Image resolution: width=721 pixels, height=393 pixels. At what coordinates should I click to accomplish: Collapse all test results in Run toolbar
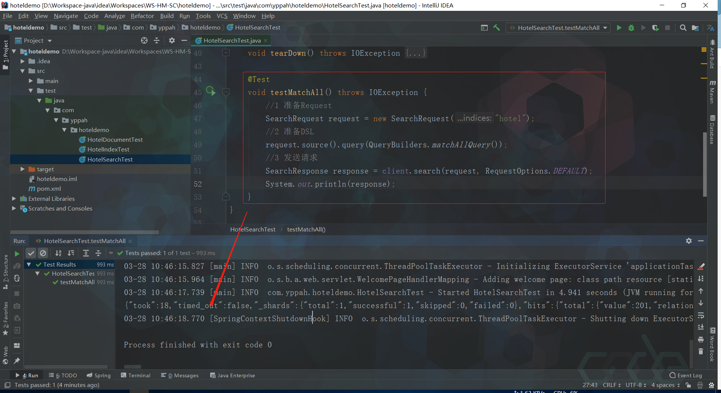(98, 253)
